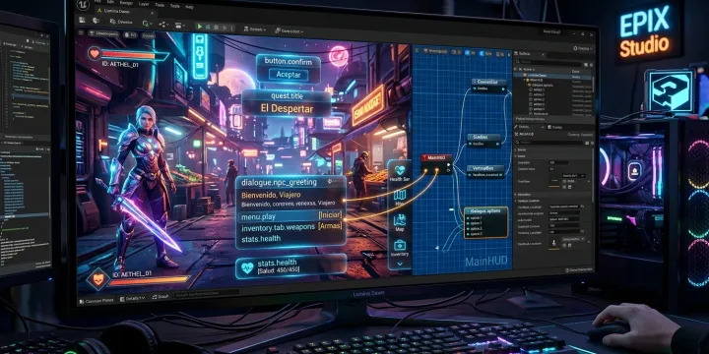709x354 pixels.
Task: Click the font asset thumbnail in Details
Action: click(553, 182)
